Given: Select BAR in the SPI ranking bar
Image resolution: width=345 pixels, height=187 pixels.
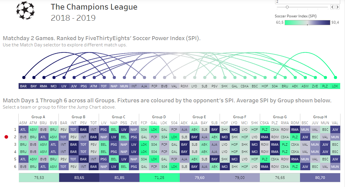Looking at the screenshot, I should point(23,86).
